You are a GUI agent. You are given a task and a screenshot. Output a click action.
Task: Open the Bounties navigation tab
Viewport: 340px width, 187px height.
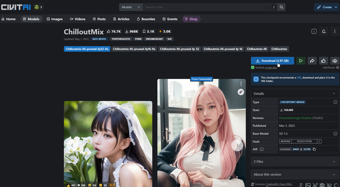[146, 19]
